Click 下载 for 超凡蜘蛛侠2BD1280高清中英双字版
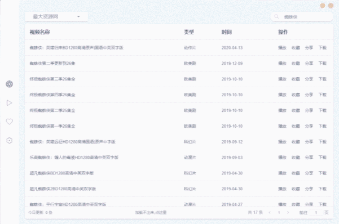Image resolution: width=339 pixels, height=224 pixels. coord(322,189)
